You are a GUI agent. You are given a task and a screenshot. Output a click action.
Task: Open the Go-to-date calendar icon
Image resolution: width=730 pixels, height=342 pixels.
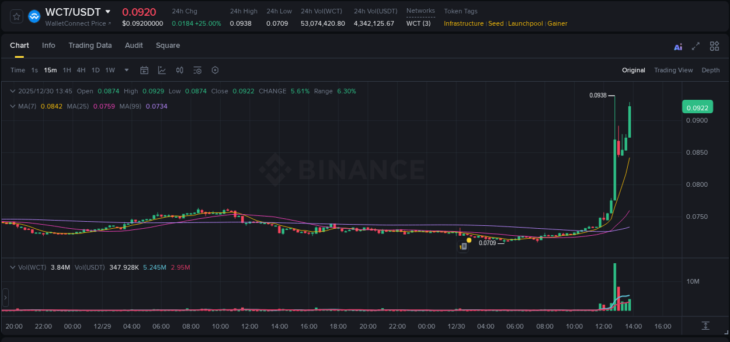144,70
